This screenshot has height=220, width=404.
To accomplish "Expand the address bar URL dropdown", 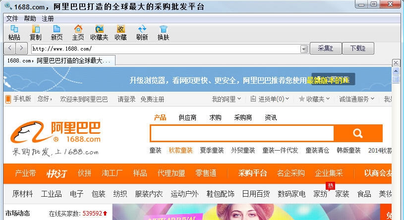I will point(304,49).
